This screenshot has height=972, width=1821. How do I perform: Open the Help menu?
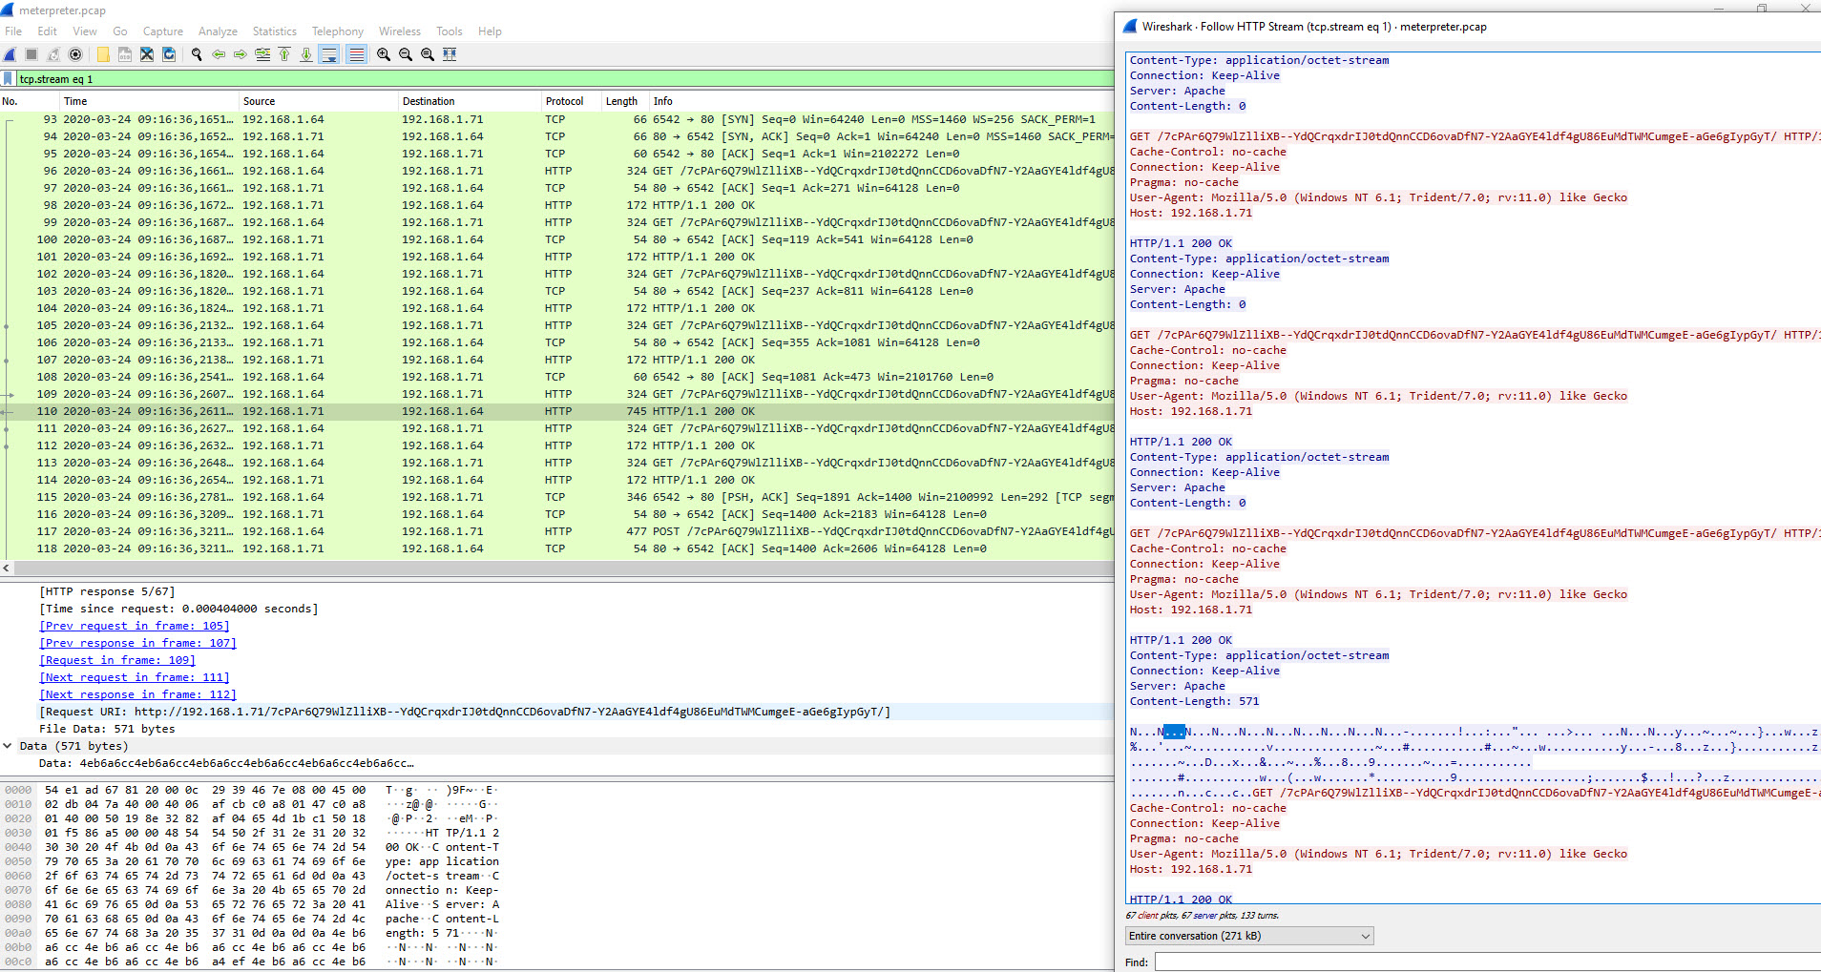pyautogui.click(x=490, y=31)
